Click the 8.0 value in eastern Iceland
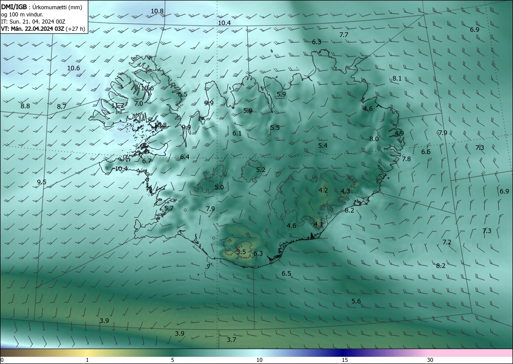 [374, 139]
